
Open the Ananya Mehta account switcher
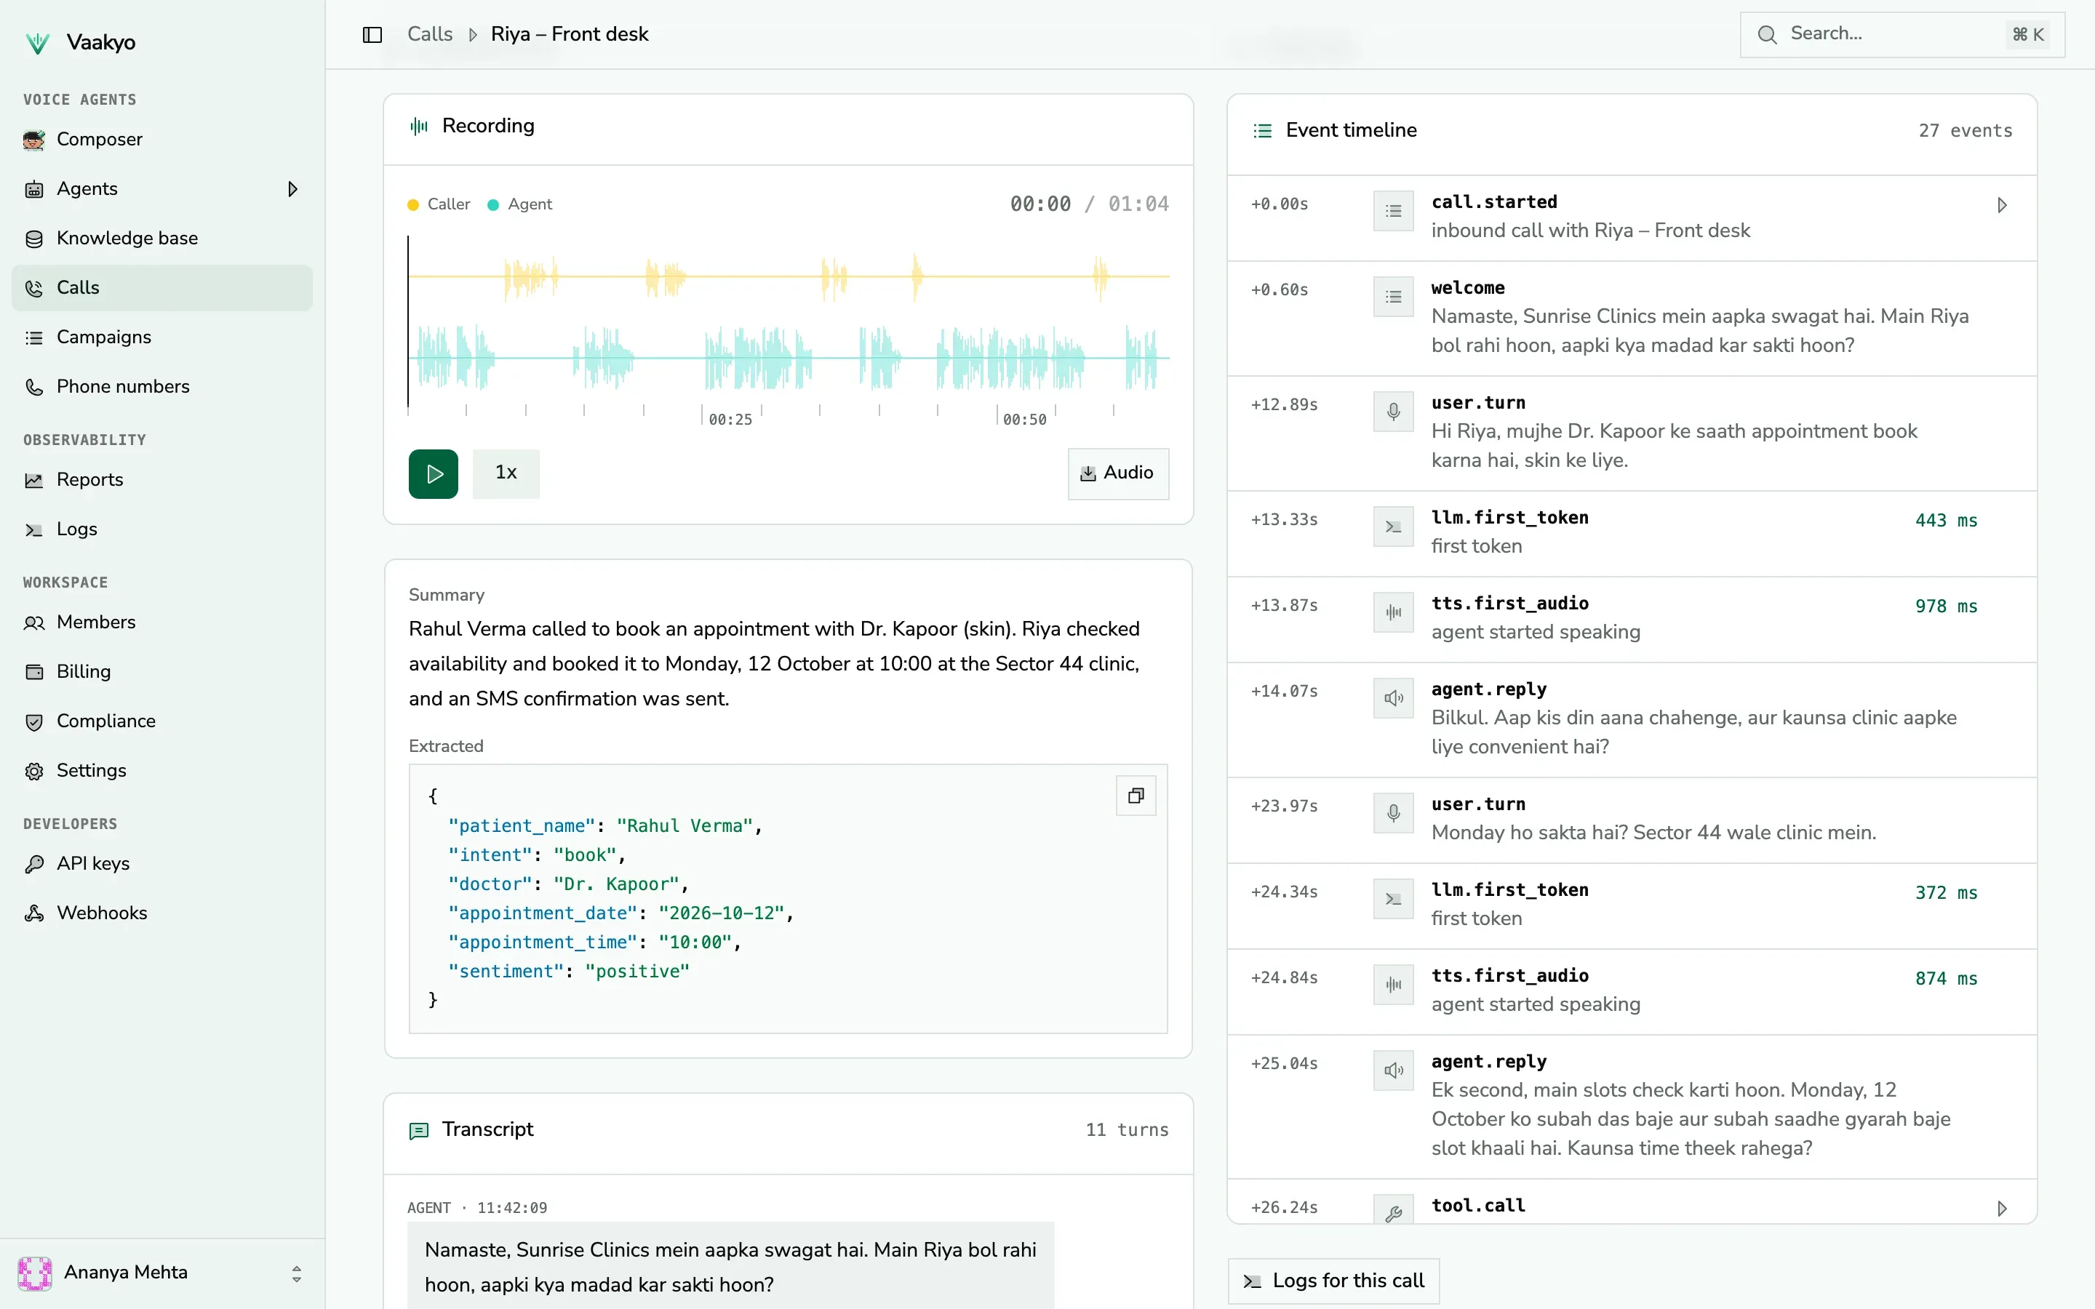162,1273
